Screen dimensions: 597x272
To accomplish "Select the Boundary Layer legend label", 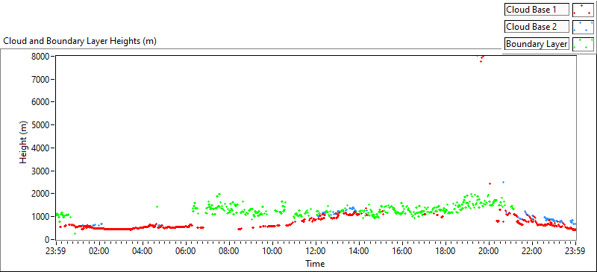I will (x=537, y=44).
